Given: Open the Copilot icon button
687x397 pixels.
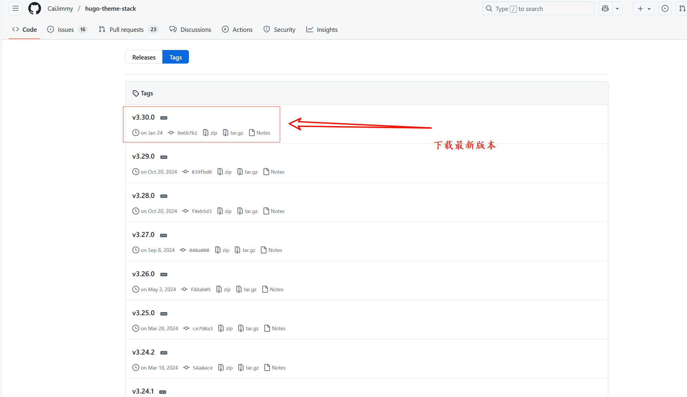Looking at the screenshot, I should [x=605, y=9].
